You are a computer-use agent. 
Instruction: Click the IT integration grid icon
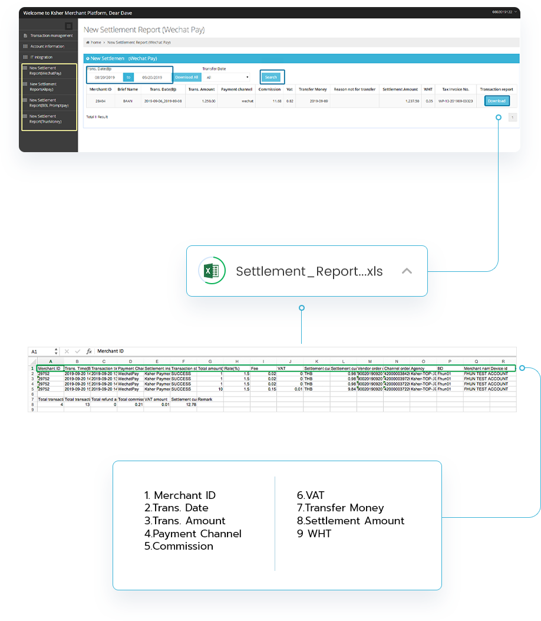[25, 57]
